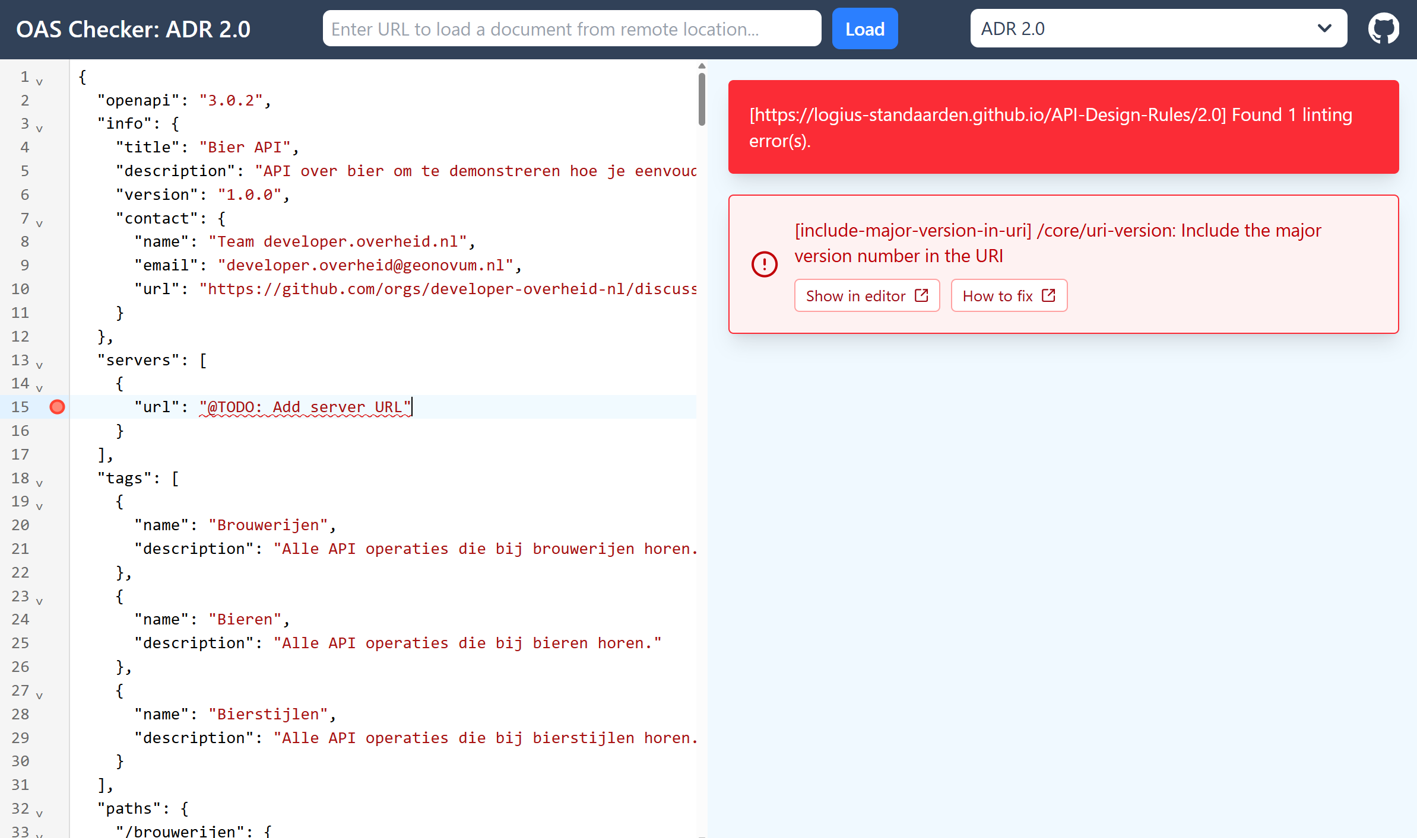Image resolution: width=1417 pixels, height=838 pixels.
Task: Collapse the tags array at line 18
Action: (39, 484)
